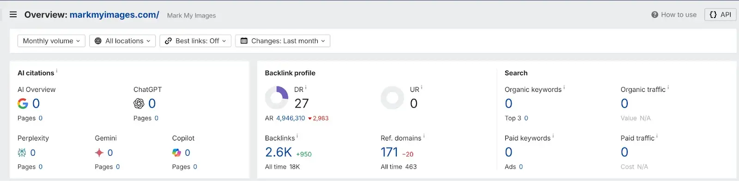739x181 pixels.
Task: Click Pages count under Gemini
Action: 118,167
